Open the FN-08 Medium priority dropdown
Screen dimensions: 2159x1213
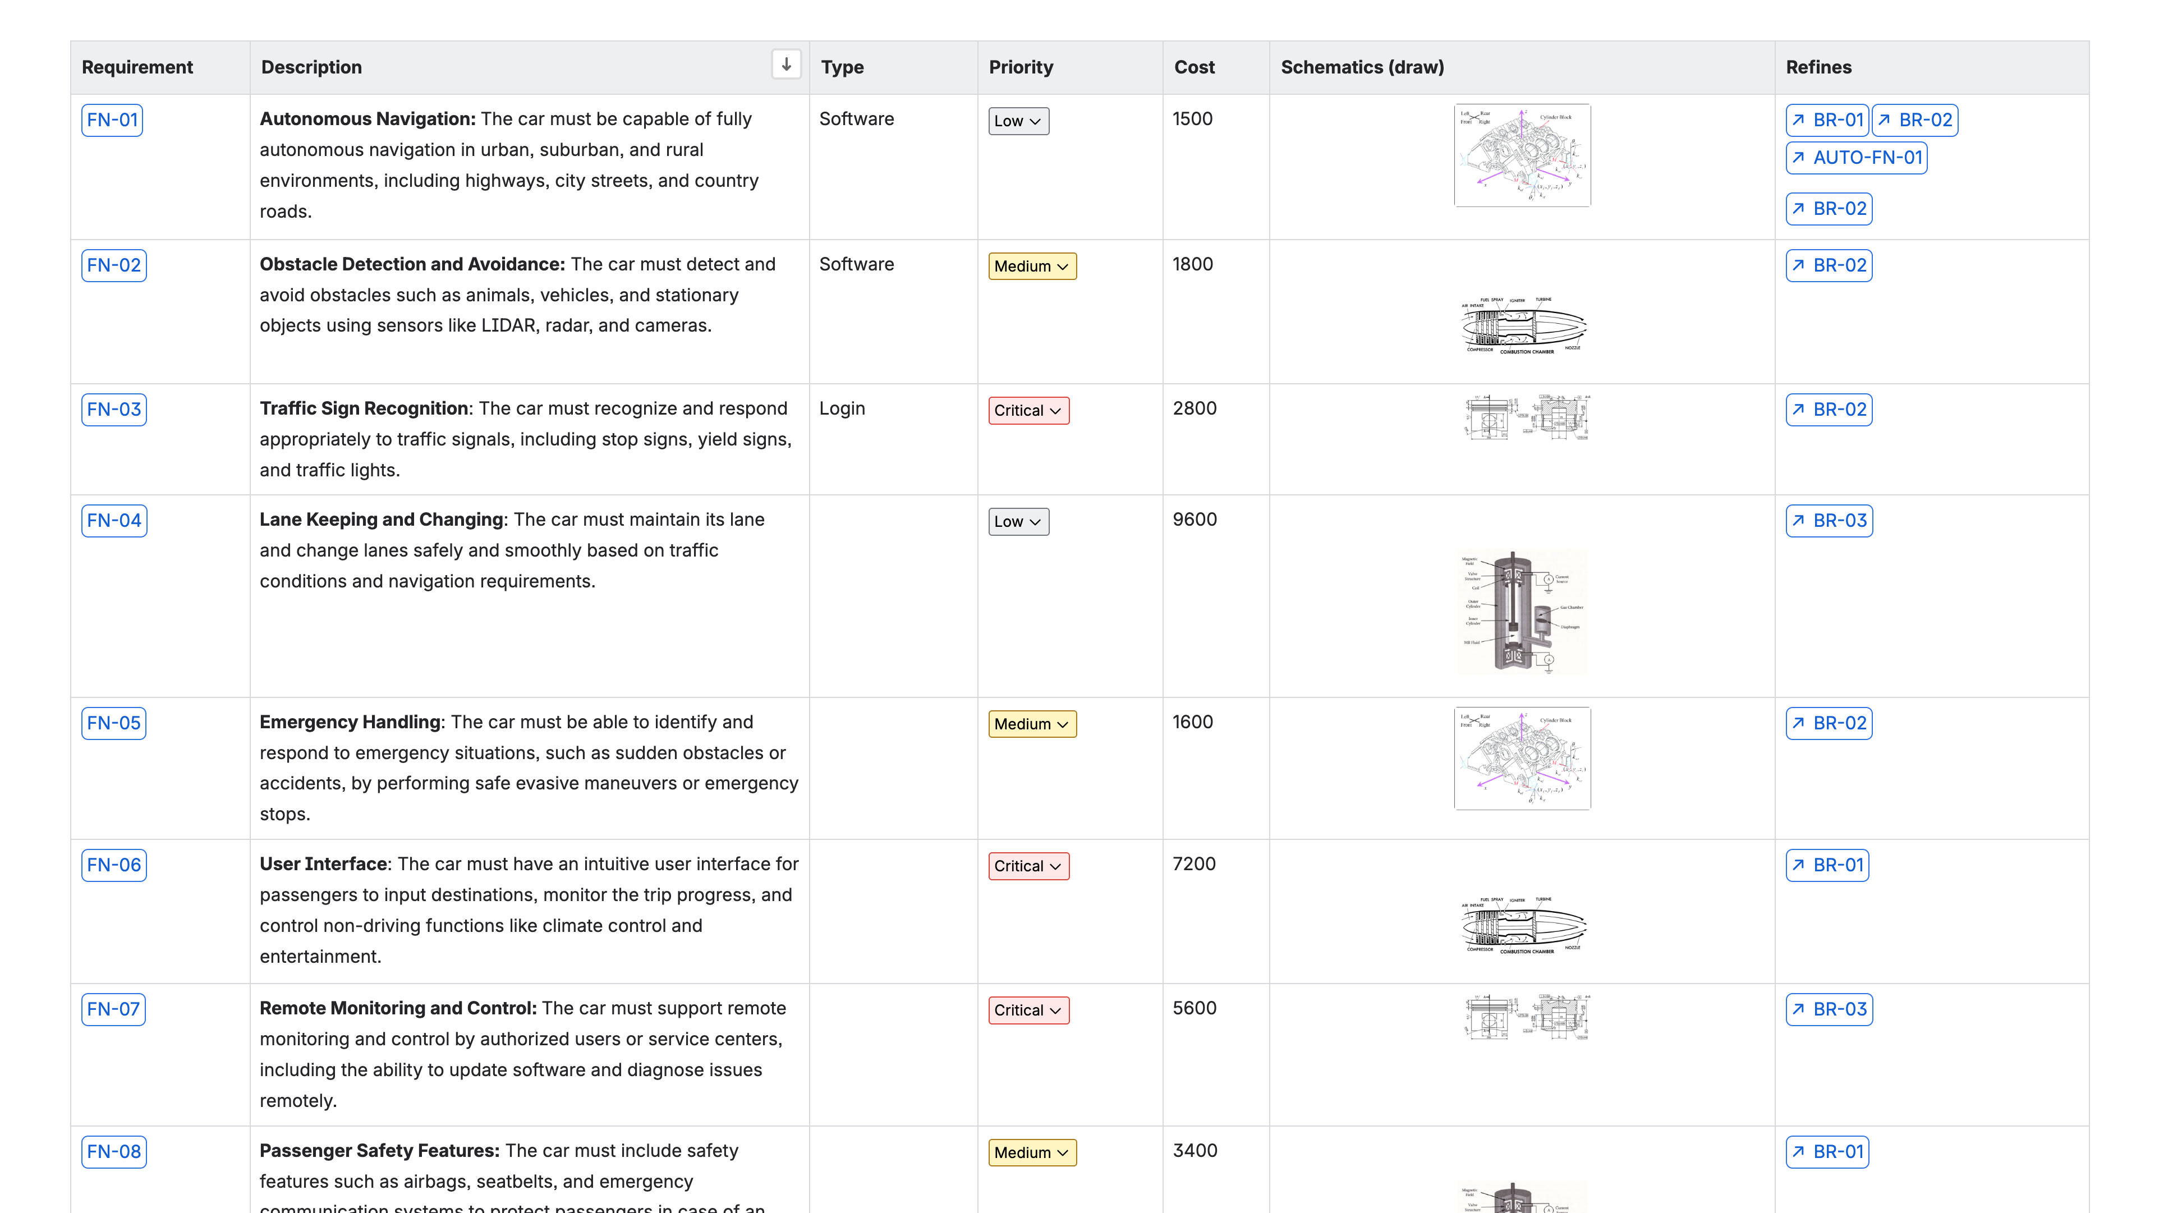[1032, 1152]
